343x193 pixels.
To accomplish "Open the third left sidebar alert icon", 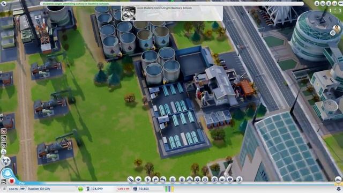I will tap(4, 145).
